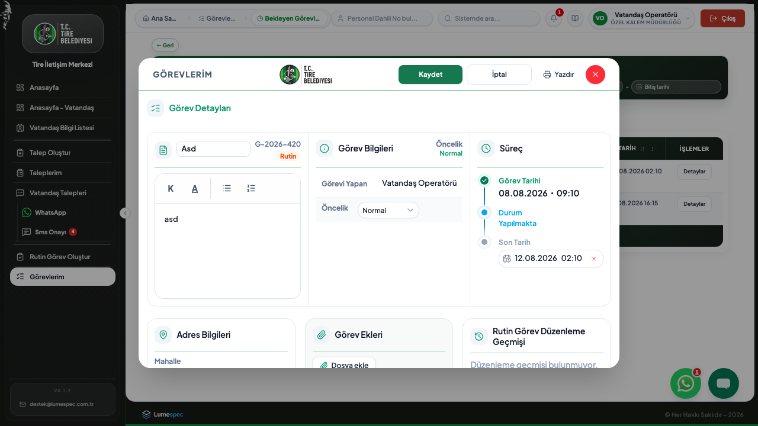The height and width of the screenshot is (426, 758).
Task: Click the Personel Dahili No field
Action: tap(382, 18)
